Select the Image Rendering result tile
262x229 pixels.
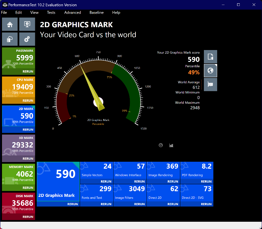pyautogui.click(x=163, y=170)
